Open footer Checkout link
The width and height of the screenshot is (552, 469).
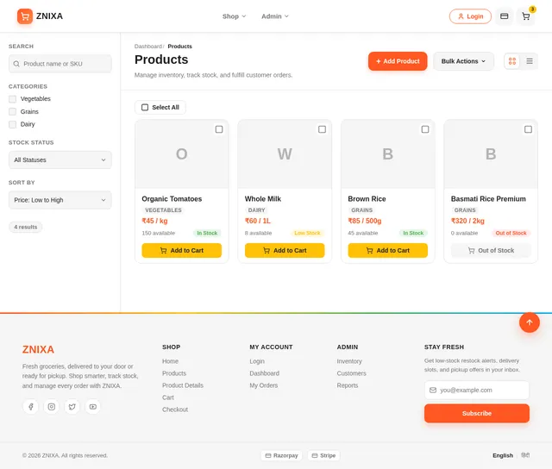click(x=175, y=410)
